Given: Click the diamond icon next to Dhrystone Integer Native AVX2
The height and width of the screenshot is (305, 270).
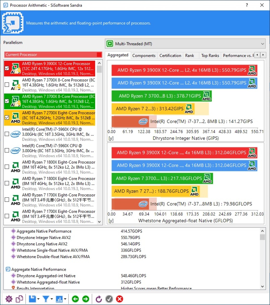Looking at the screenshot, I should point(13,237).
